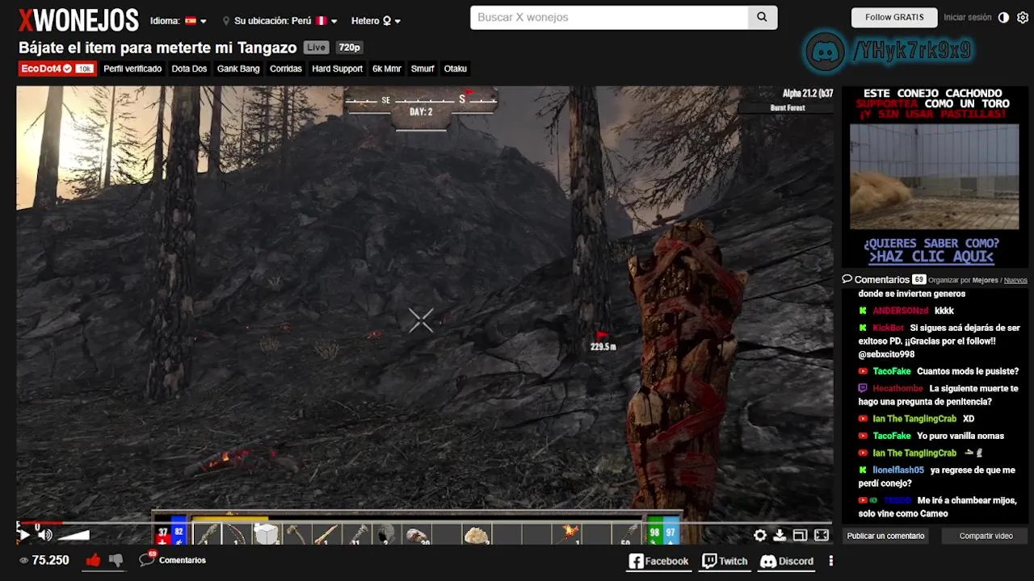
Task: Open the Hetero preference dropdown
Action: point(376,21)
